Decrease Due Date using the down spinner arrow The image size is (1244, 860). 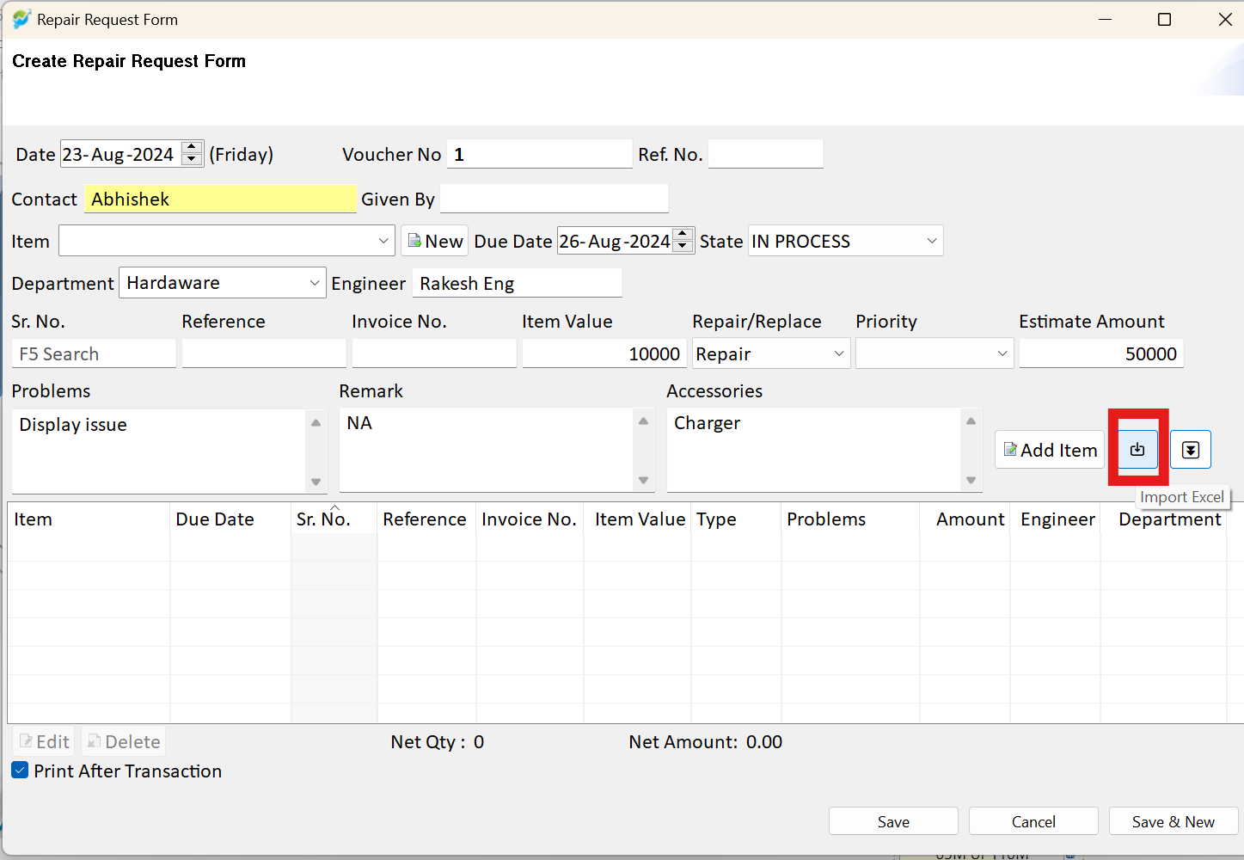click(683, 247)
